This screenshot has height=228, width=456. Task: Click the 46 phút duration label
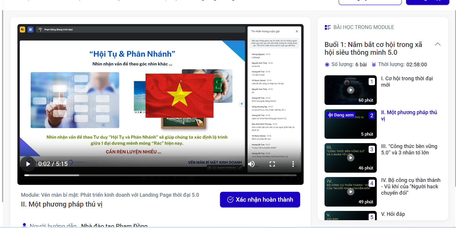tap(366, 168)
